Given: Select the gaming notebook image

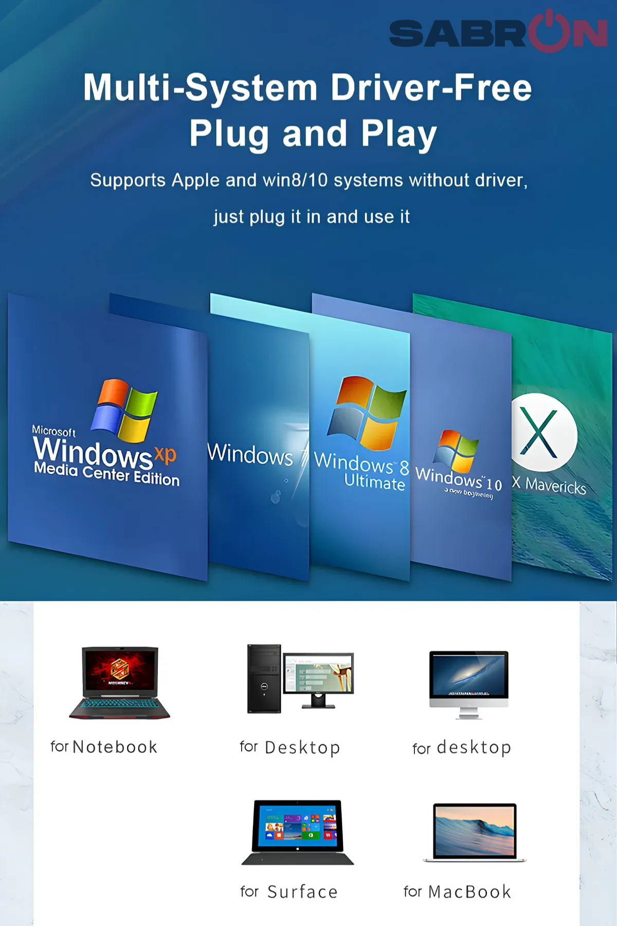Looking at the screenshot, I should (120, 683).
